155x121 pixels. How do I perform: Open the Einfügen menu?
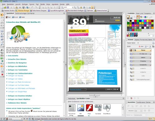point(25,4)
